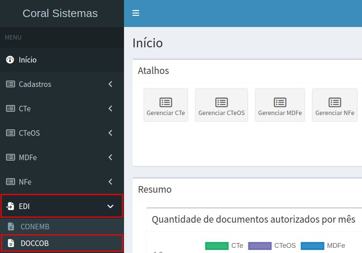The height and width of the screenshot is (253, 362).
Task: Expand the Cadastros menu chevron
Action: (x=110, y=84)
